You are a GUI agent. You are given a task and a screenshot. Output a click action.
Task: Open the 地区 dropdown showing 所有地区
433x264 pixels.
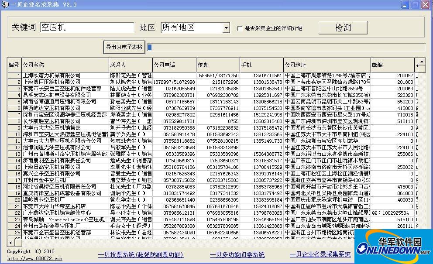tap(227, 27)
